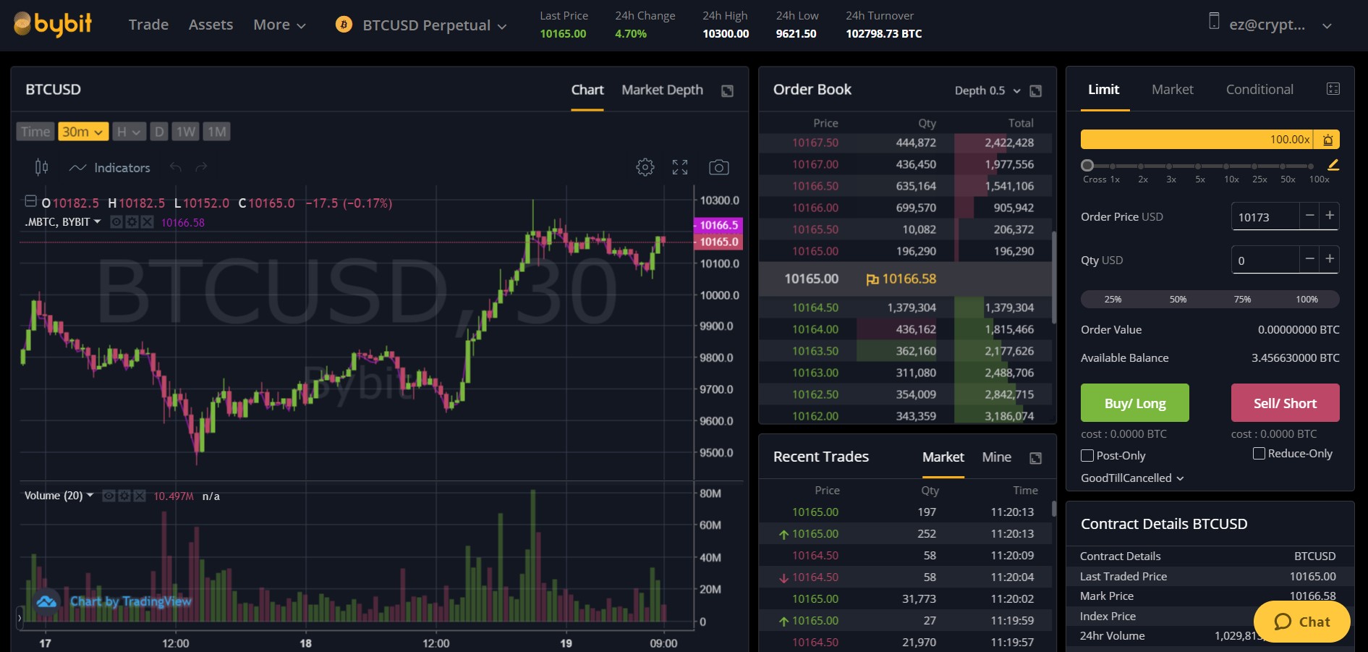
Task: Maximize the Recent Trades panel
Action: (1035, 457)
